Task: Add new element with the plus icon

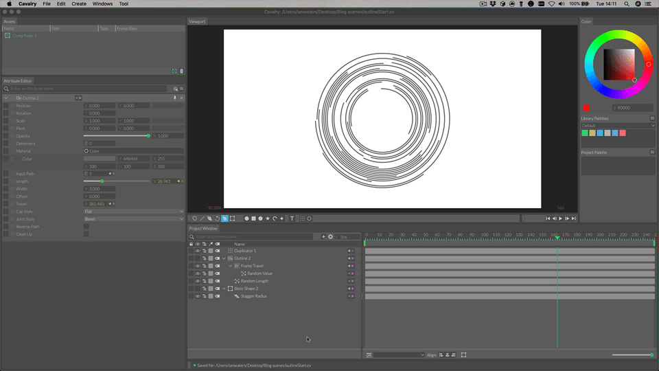Action: (323, 237)
